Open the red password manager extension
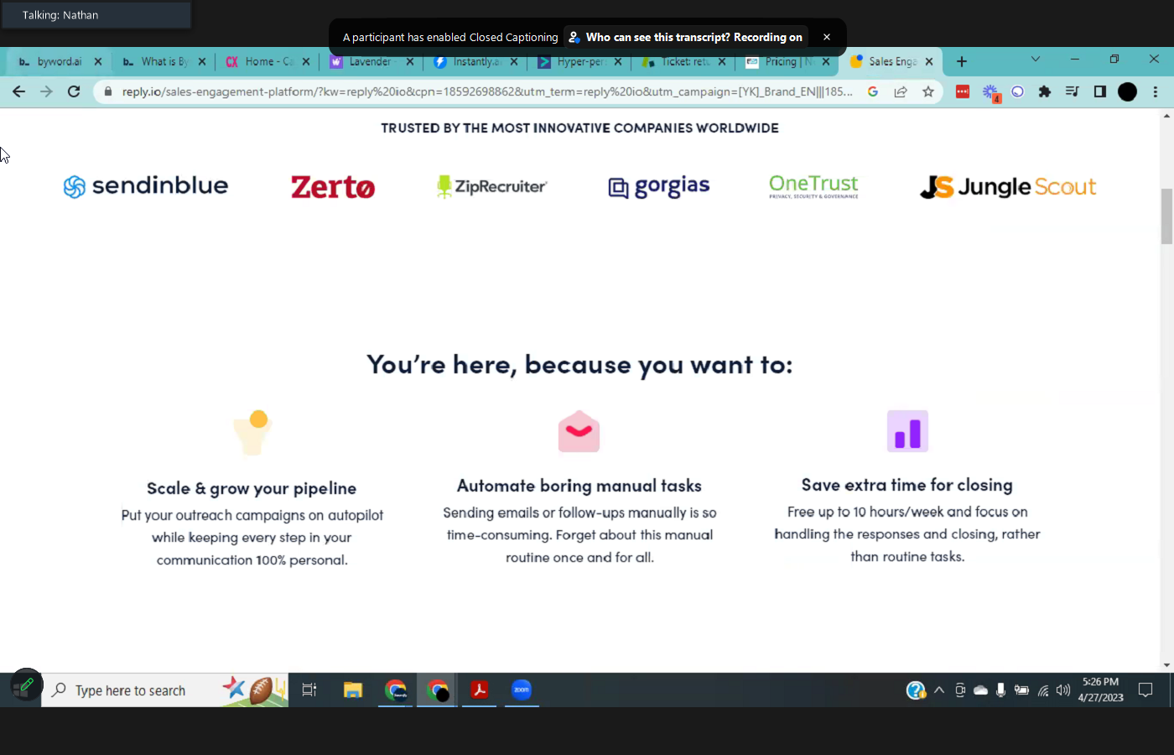The image size is (1174, 755). tap(963, 92)
